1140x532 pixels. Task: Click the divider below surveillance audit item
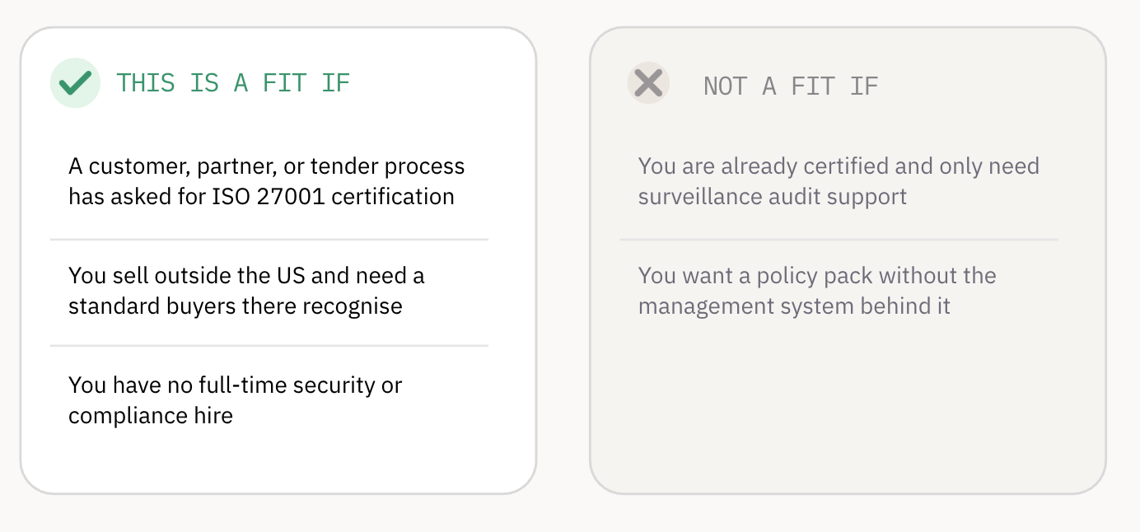click(x=839, y=240)
